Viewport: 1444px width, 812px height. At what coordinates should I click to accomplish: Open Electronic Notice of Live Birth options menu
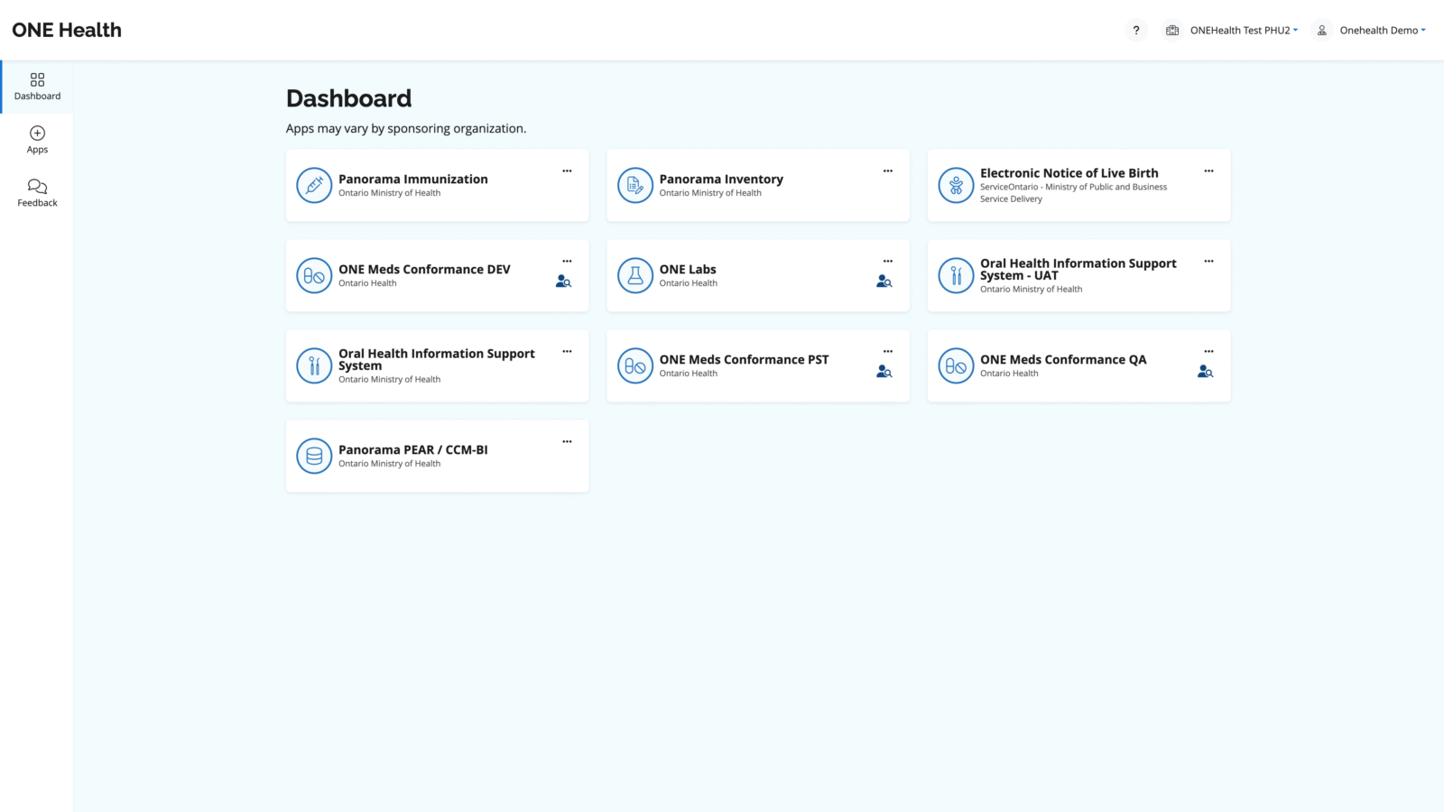pos(1208,171)
